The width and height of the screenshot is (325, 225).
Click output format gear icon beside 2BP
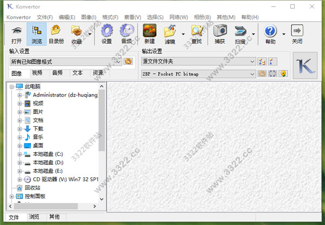[262, 74]
